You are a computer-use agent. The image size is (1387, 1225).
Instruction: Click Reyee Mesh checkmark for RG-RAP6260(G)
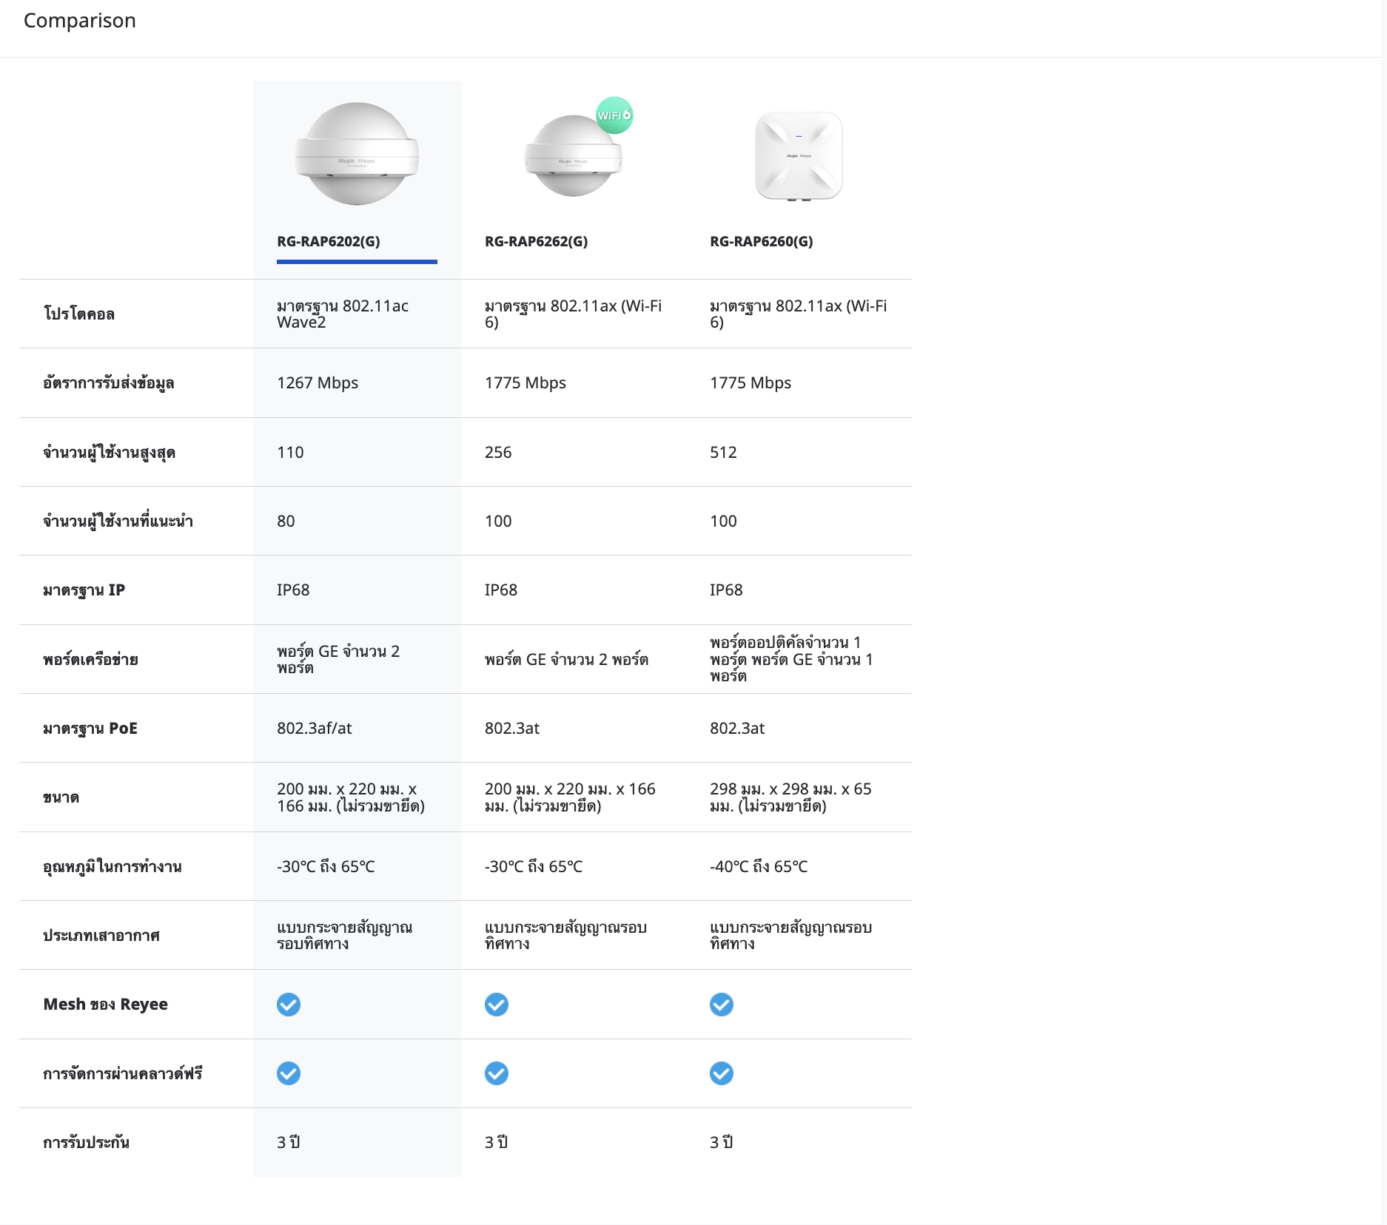(722, 1005)
